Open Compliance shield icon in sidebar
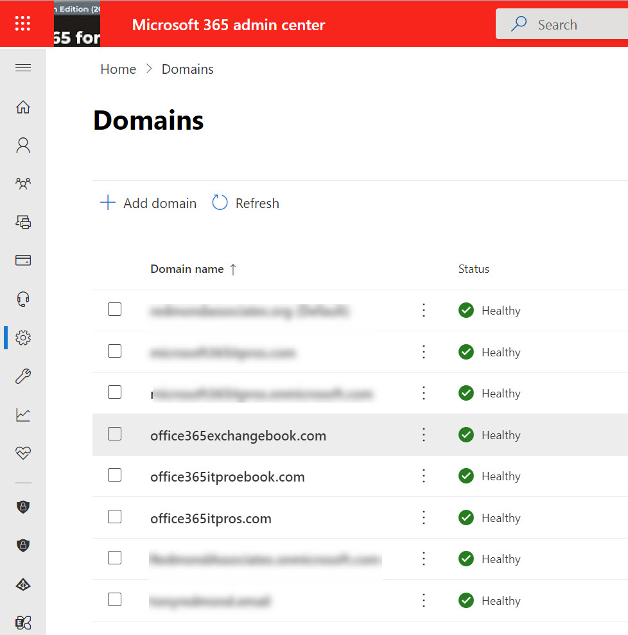The width and height of the screenshot is (628, 635). click(23, 545)
